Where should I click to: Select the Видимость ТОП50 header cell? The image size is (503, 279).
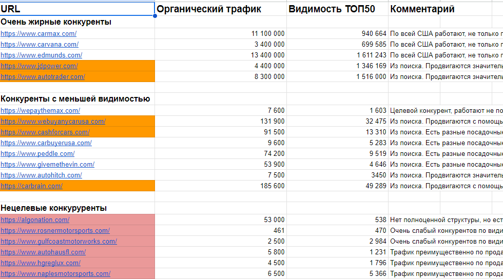coord(338,9)
